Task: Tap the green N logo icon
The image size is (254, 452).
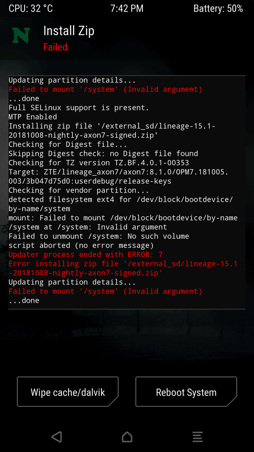Action: (x=21, y=35)
